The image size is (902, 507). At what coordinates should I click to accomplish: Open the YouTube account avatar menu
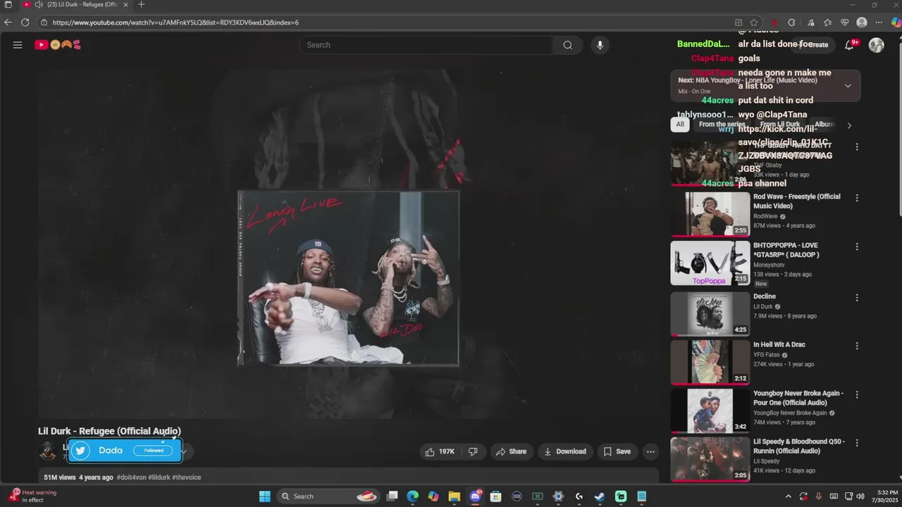(877, 45)
